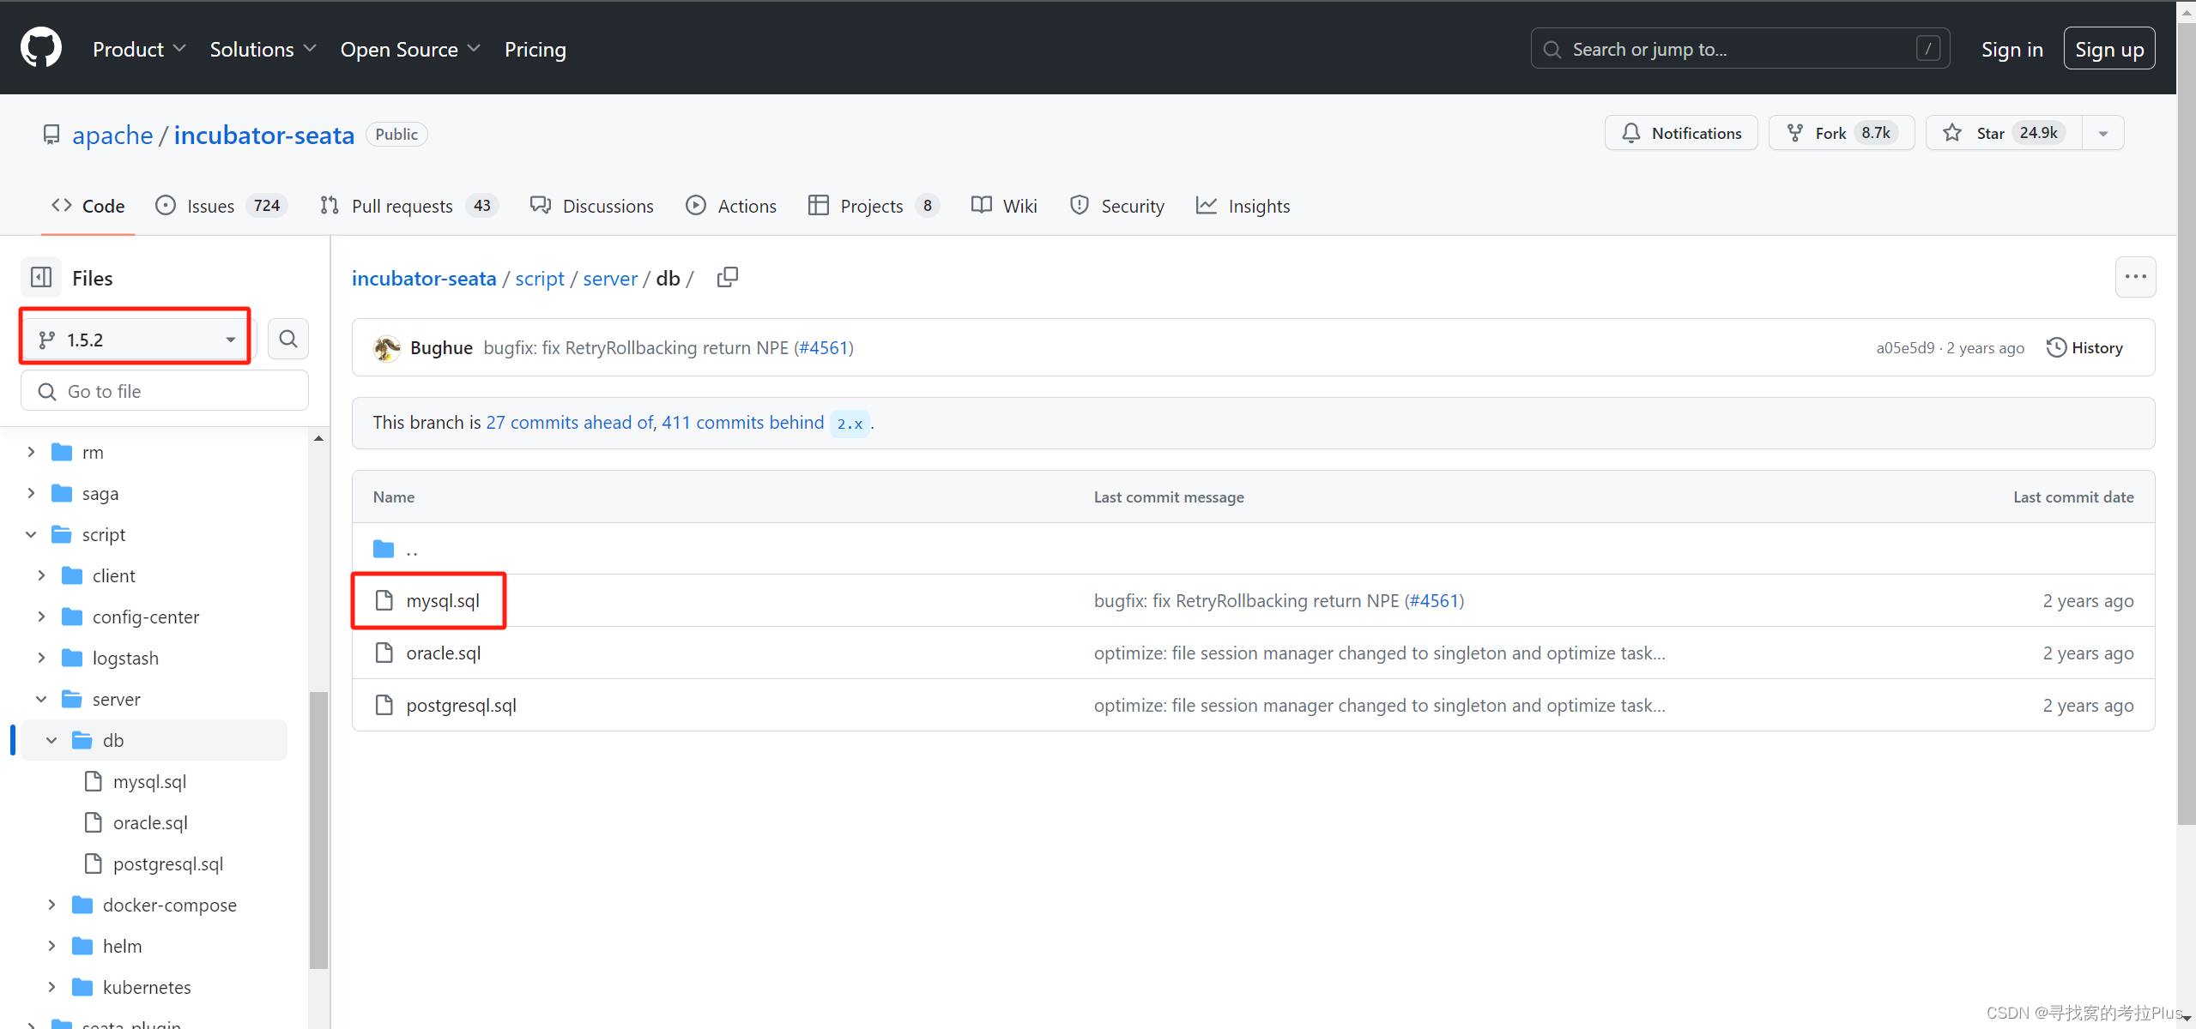The height and width of the screenshot is (1029, 2196).
Task: Click file icon beside table oracle.sql
Action: (x=384, y=653)
